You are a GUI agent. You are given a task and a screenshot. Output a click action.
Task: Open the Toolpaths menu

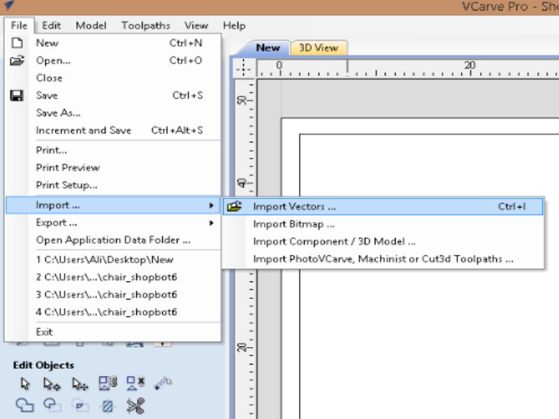coord(146,26)
